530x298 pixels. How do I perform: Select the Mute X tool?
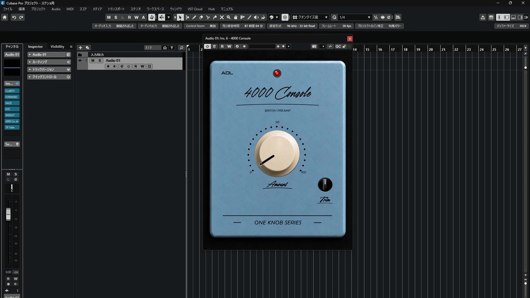pos(222,17)
